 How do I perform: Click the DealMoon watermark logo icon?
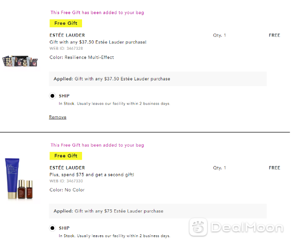click(198, 227)
